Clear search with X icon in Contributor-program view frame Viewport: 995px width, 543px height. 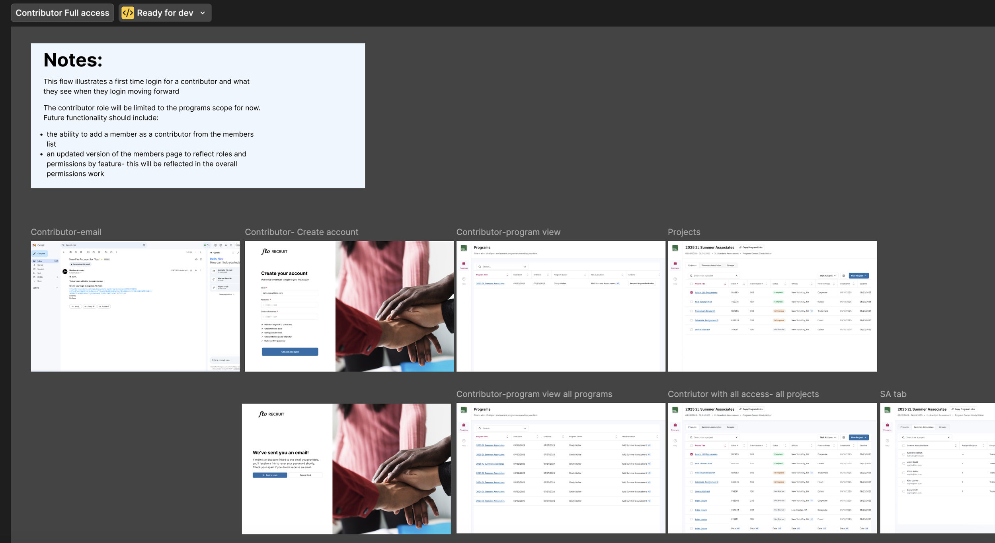click(x=525, y=267)
